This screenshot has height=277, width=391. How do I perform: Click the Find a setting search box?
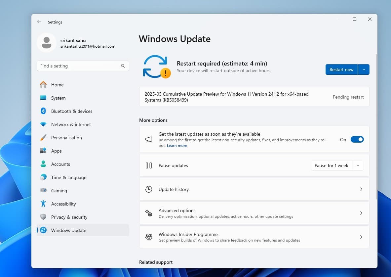[79, 66]
